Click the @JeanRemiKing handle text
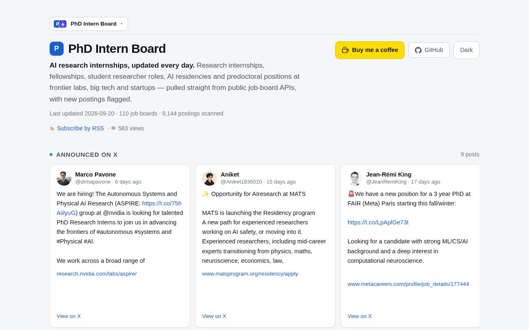529x330 pixels. 386,182
